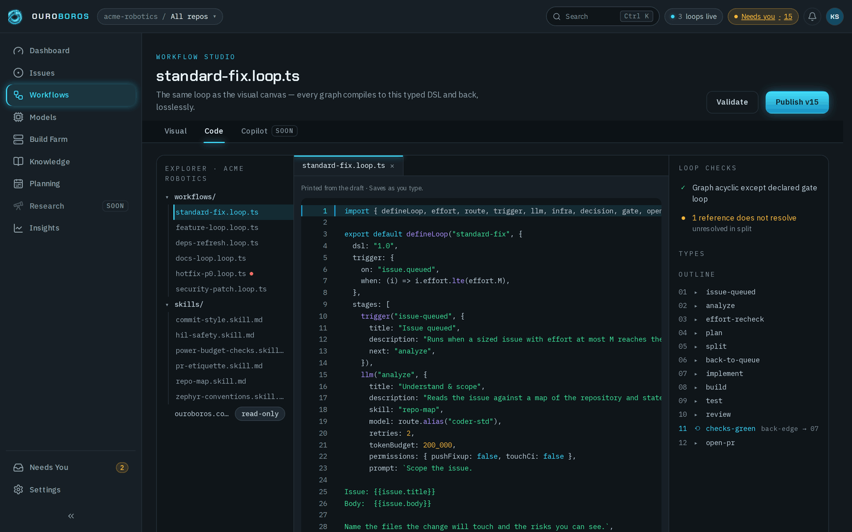Open Planning calendar icon
This screenshot has height=532, width=852.
[x=18, y=184]
